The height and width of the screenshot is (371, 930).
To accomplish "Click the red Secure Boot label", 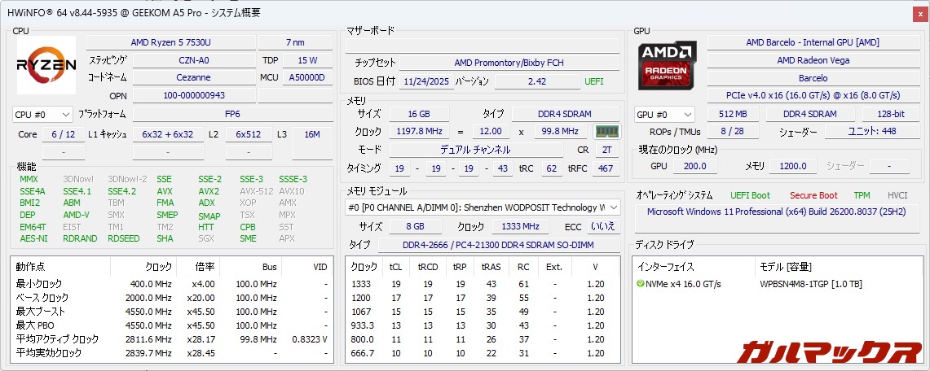I will click(813, 195).
